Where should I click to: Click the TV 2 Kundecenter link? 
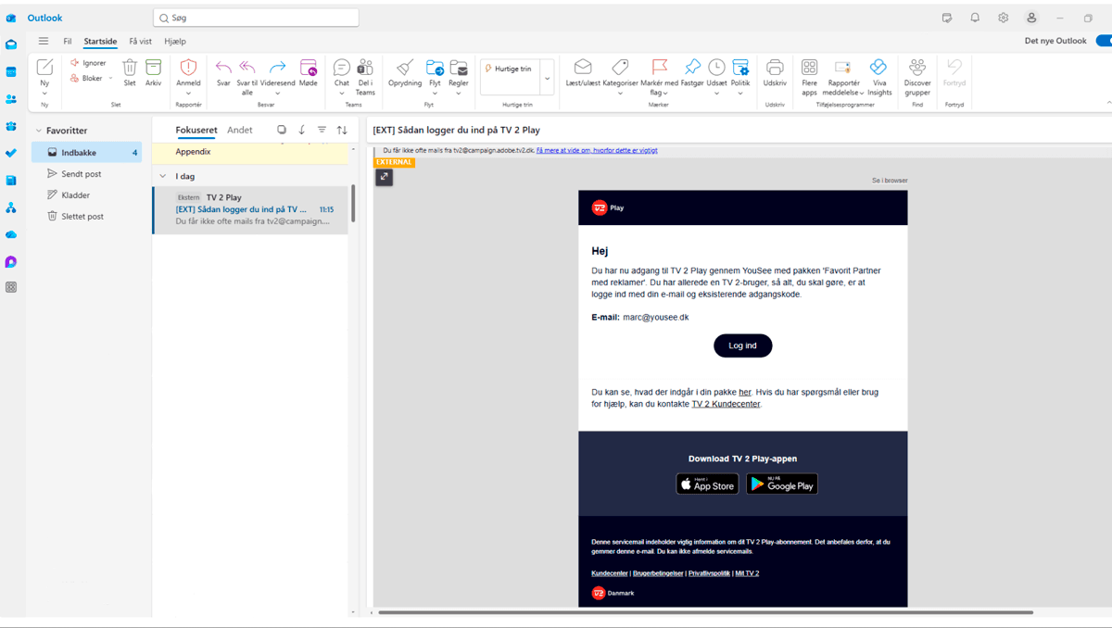point(726,404)
